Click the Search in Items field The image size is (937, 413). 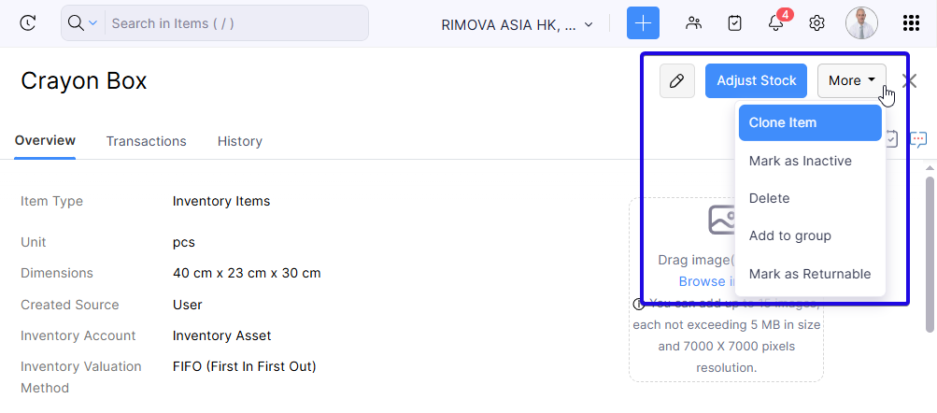tap(234, 23)
